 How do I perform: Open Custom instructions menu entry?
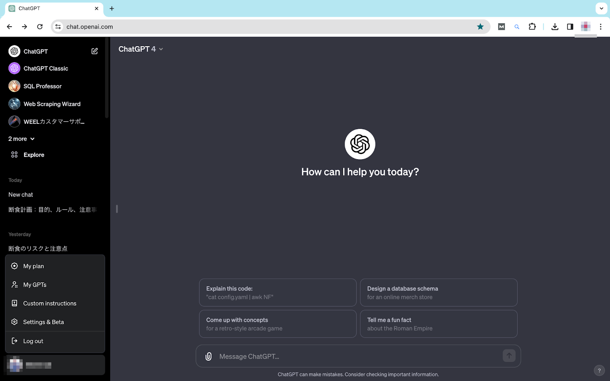point(55,303)
